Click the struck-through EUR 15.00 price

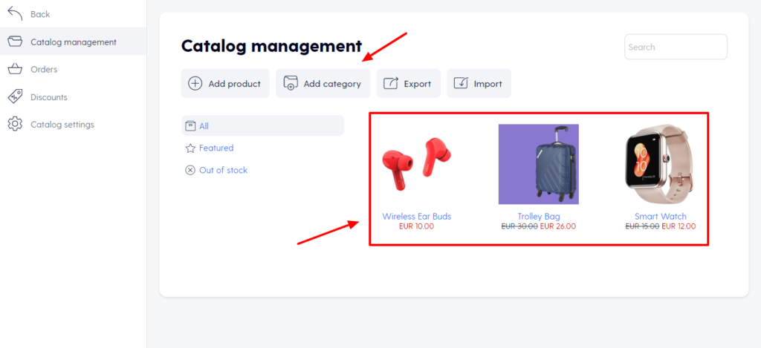(642, 226)
